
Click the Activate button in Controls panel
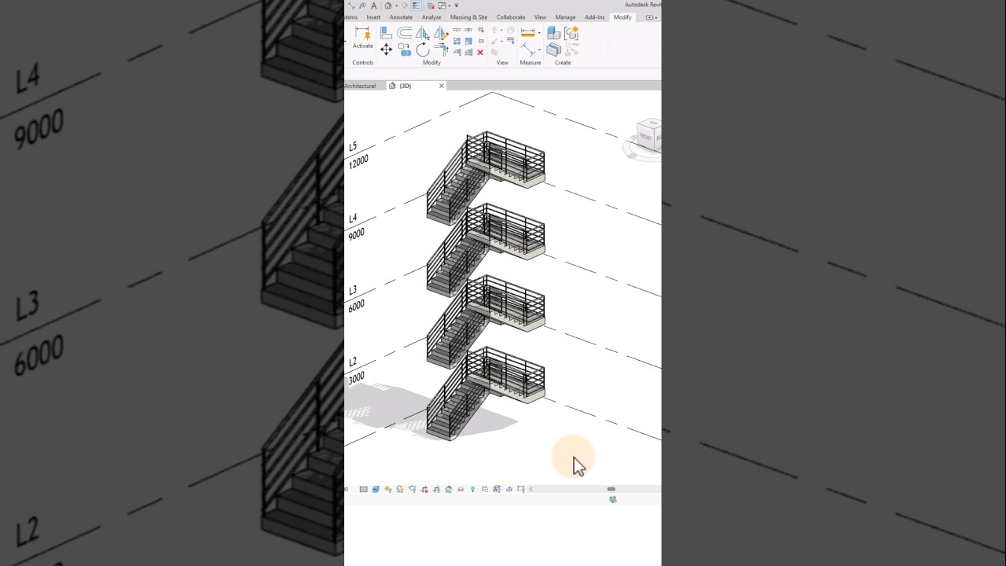[362, 39]
